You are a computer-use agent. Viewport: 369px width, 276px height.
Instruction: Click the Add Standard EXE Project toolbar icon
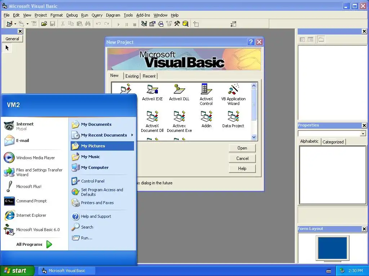tap(9, 24)
